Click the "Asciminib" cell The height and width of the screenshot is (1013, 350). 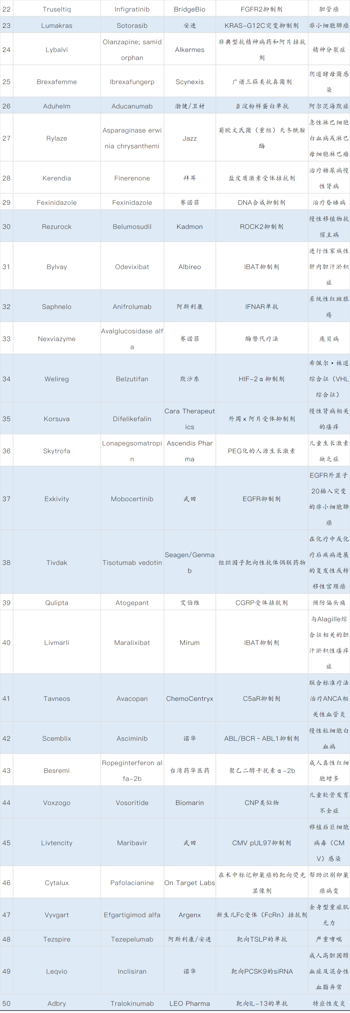point(132,738)
